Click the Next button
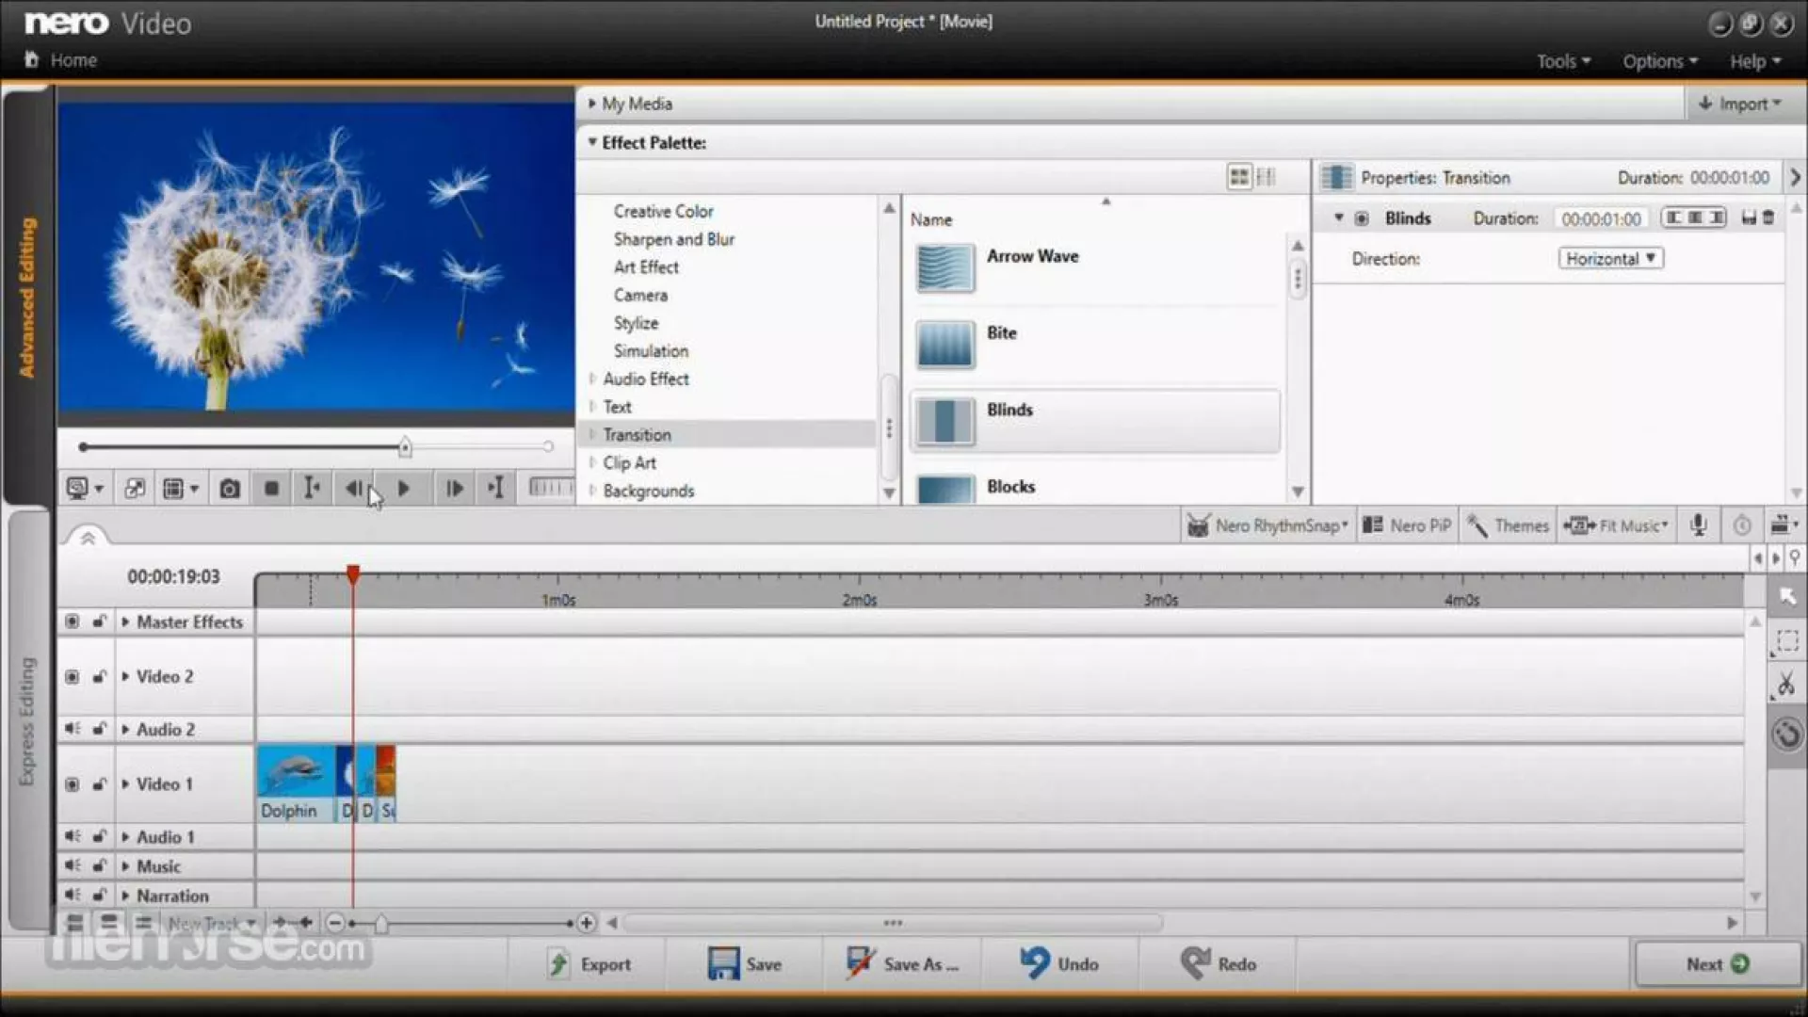Image resolution: width=1808 pixels, height=1017 pixels. coord(1717,964)
